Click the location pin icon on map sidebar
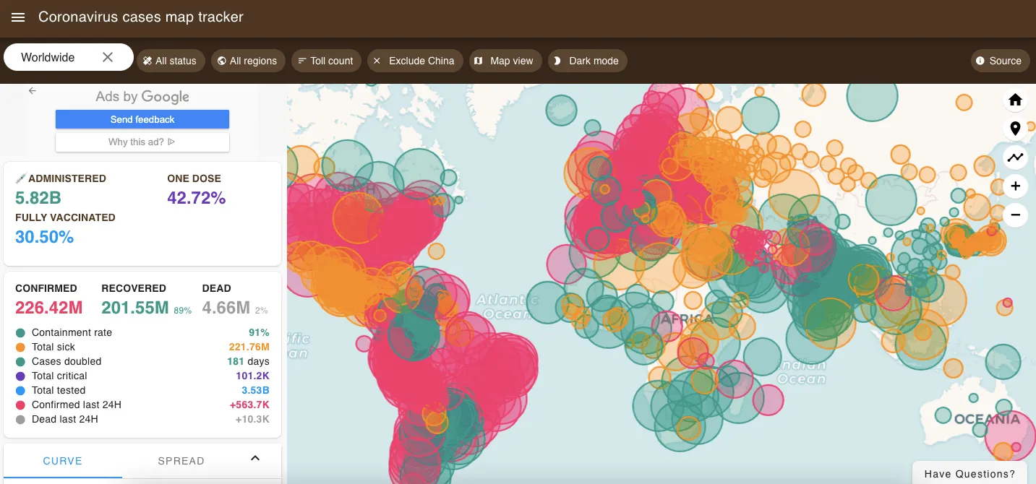 [x=1015, y=128]
